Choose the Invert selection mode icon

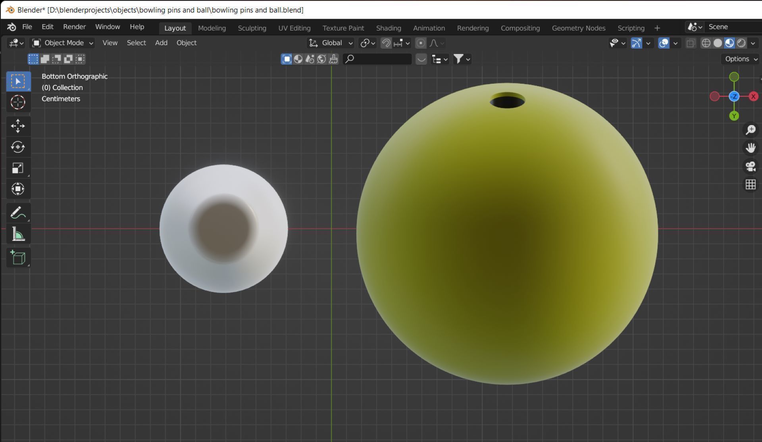tap(68, 59)
